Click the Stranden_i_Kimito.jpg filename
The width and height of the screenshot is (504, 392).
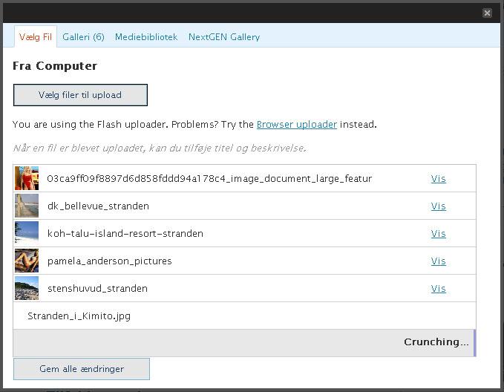coord(79,316)
